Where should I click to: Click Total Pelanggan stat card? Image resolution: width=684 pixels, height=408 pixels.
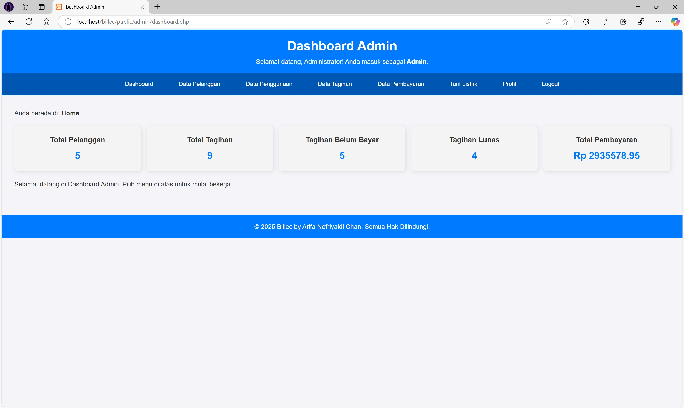point(77,148)
